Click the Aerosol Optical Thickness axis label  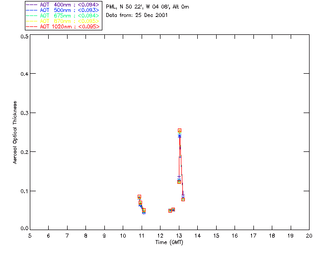pyautogui.click(x=15, y=132)
